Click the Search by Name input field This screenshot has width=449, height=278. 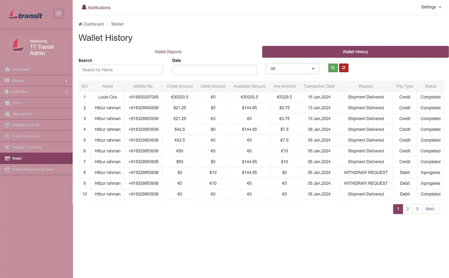tap(121, 70)
